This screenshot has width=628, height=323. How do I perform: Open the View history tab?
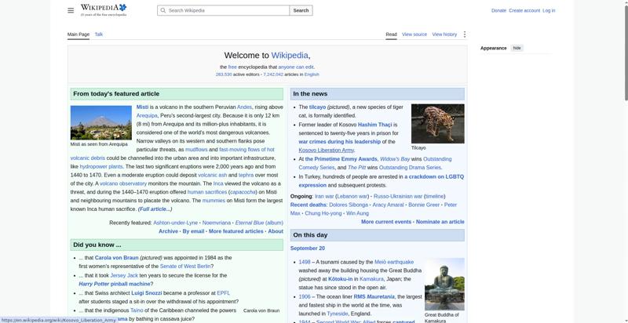(x=444, y=34)
